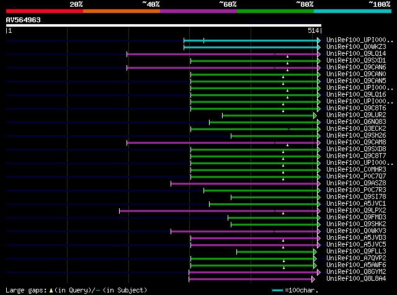Click the red 20% legend color bar
This screenshot has height=295, width=397.
(45, 11)
